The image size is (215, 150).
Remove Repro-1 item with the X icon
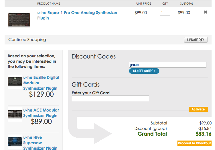coord(205,12)
